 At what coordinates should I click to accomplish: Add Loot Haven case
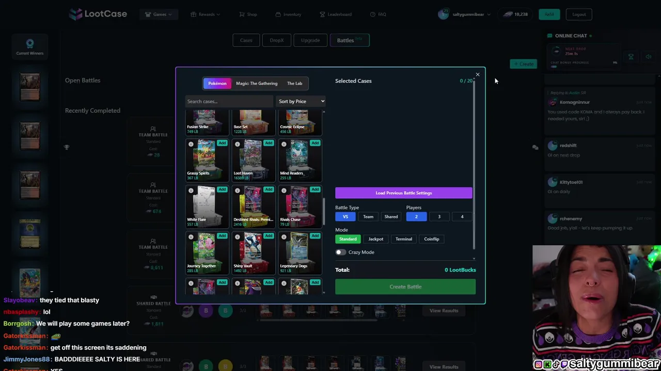tap(269, 143)
